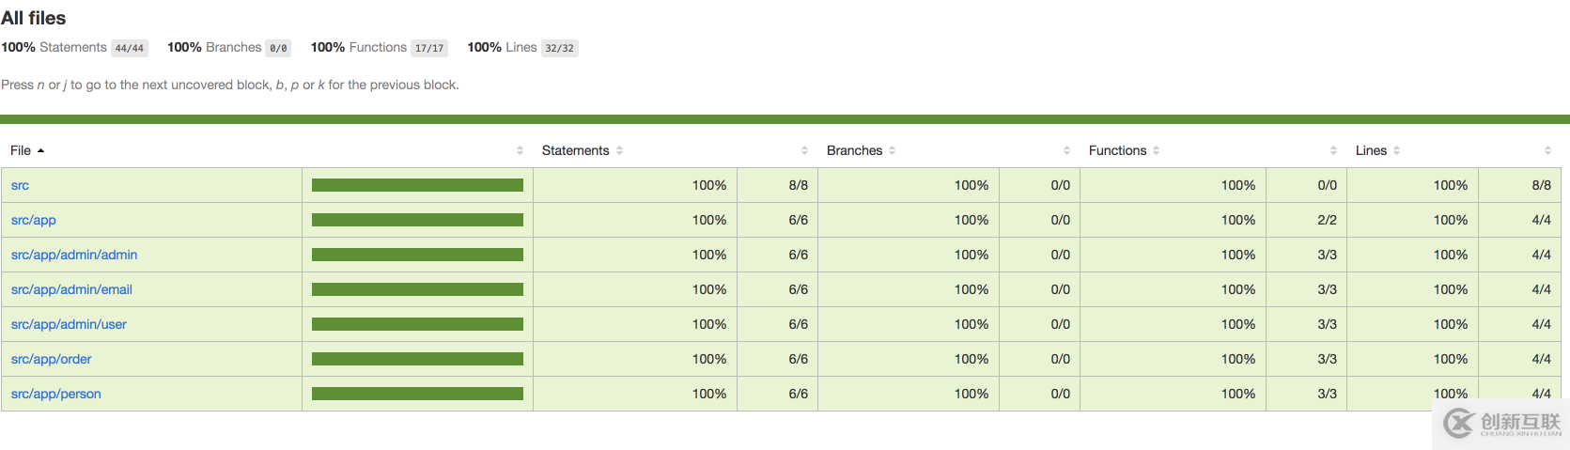Viewport: 1570px width, 450px height.
Task: Click sort arrows beside Functions header
Action: point(1157,150)
